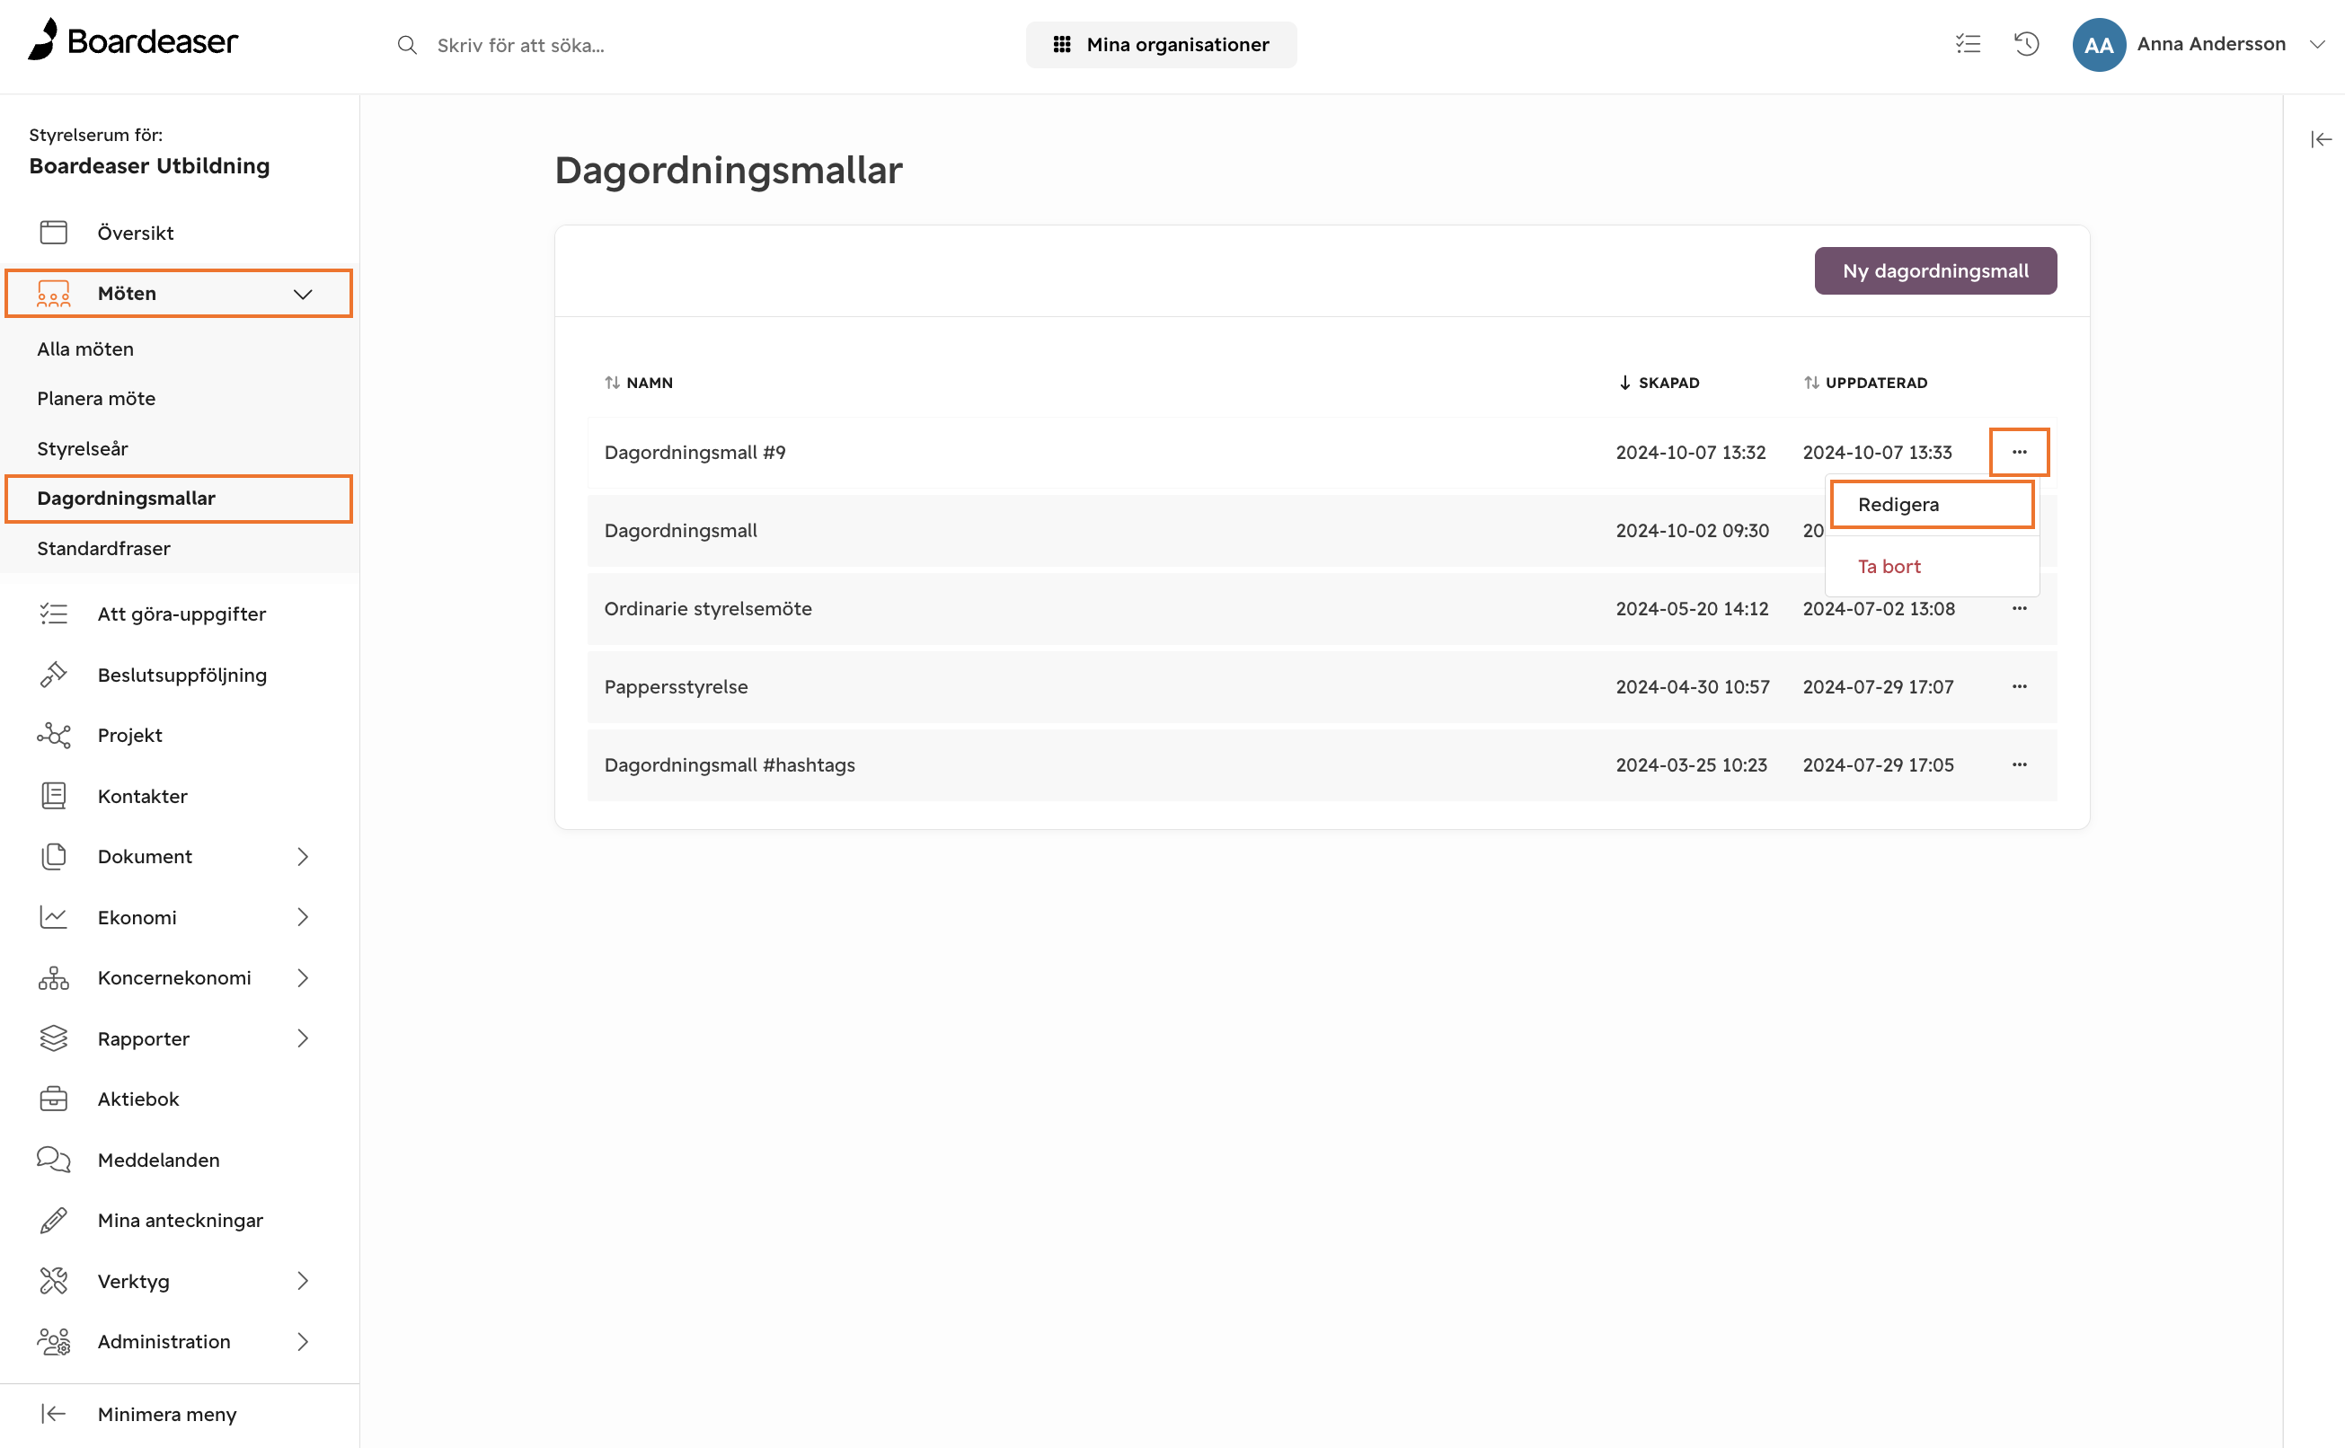Open the task checklist icon in header
Viewport: 2345px width, 1448px height.
pos(1968,44)
